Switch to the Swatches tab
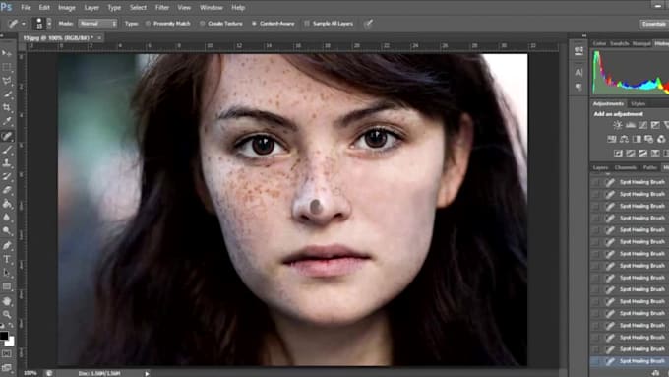669x377 pixels. click(x=620, y=43)
